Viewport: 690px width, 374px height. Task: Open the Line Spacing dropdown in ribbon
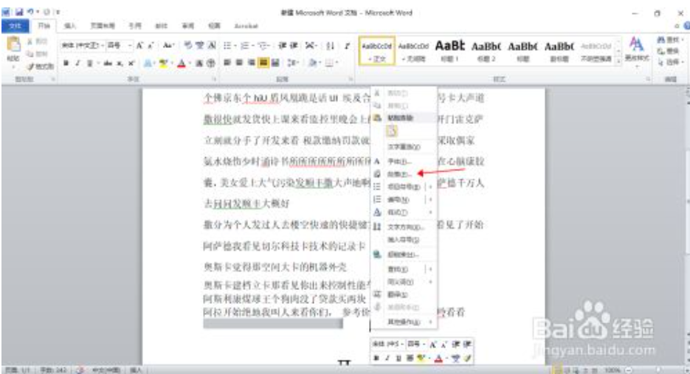pyautogui.click(x=293, y=63)
